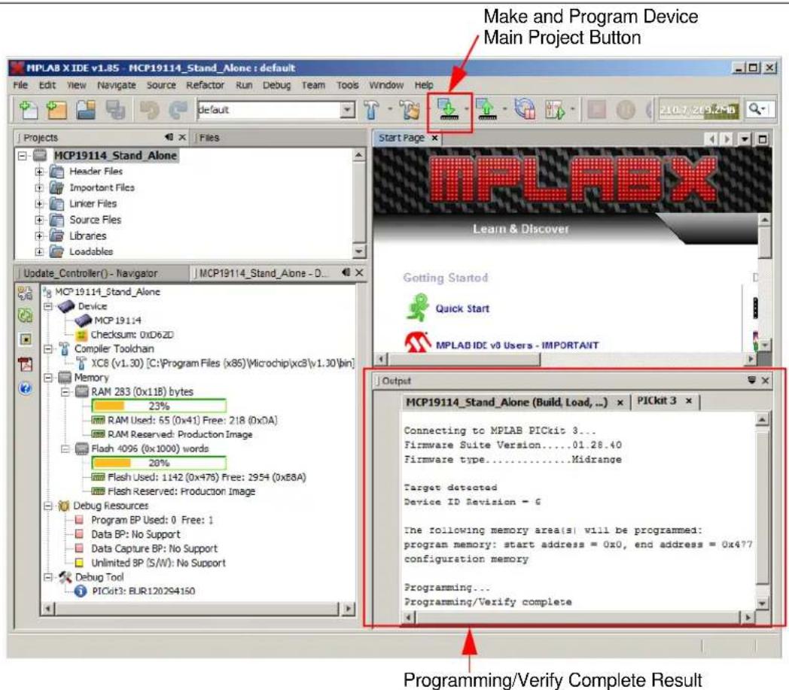The width and height of the screenshot is (789, 690).
Task: Collapse the Compiler Toolchain node
Action: [48, 348]
